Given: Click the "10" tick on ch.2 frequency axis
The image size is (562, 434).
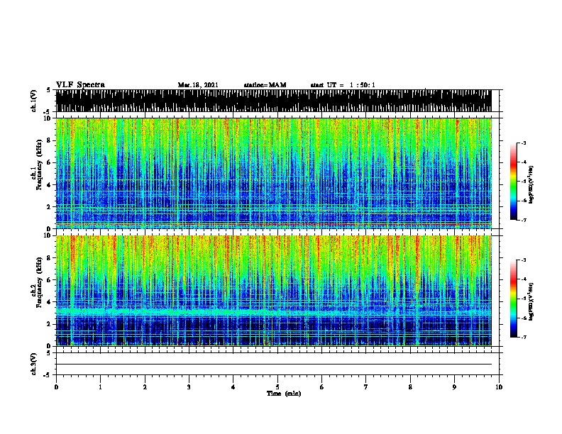Looking at the screenshot, I should (x=48, y=235).
